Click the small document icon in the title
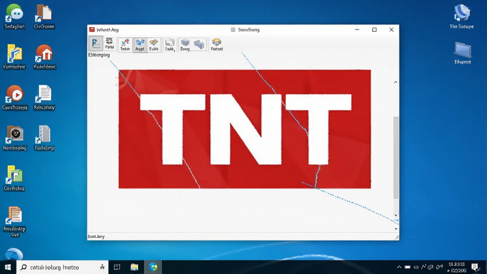The height and width of the screenshot is (274, 487). point(233,29)
